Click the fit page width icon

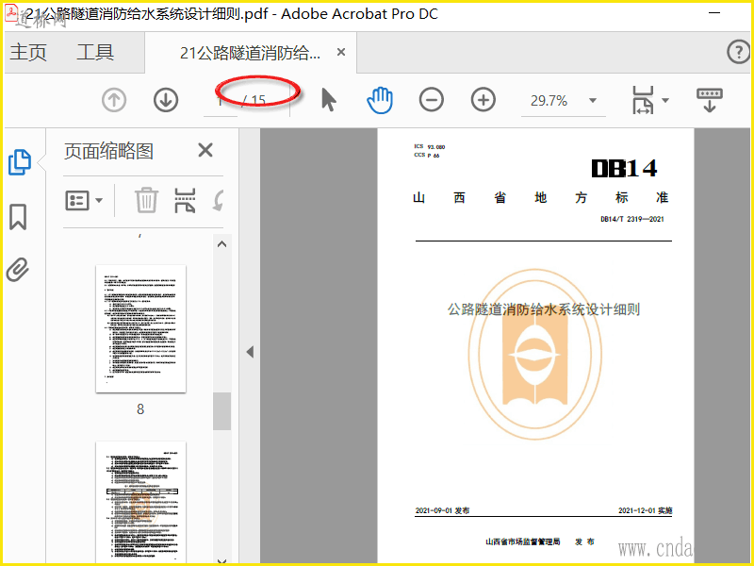click(643, 100)
